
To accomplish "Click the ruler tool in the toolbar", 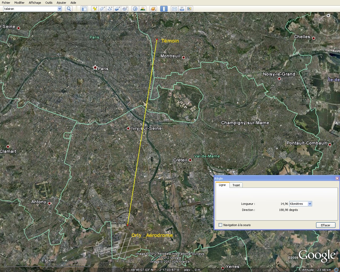I will (164, 9).
